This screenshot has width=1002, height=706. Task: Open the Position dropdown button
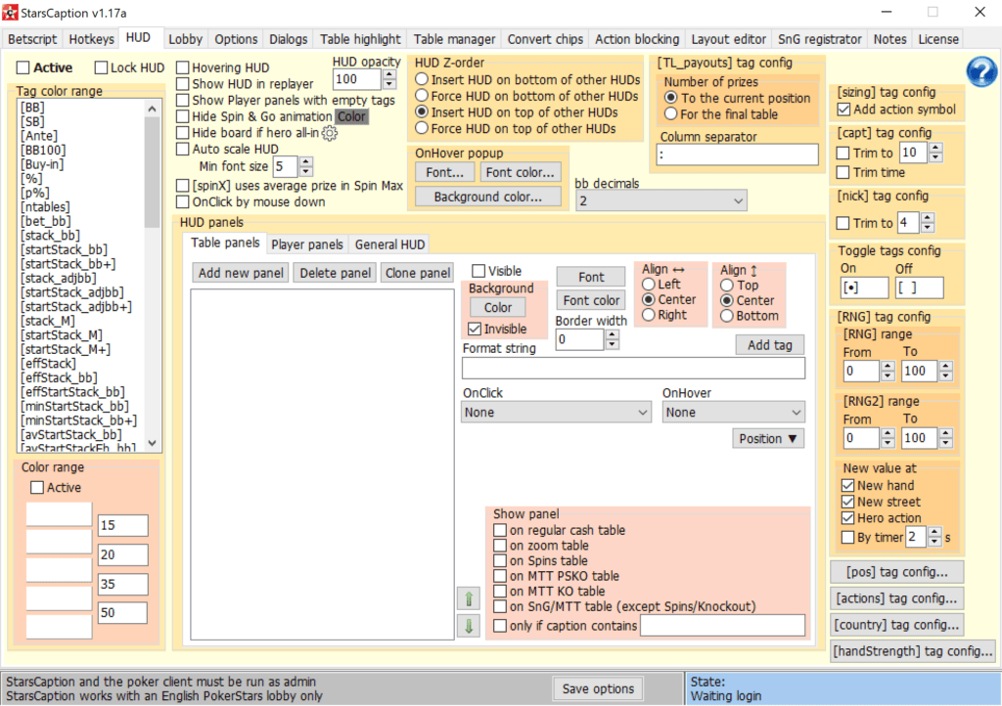[x=767, y=438]
